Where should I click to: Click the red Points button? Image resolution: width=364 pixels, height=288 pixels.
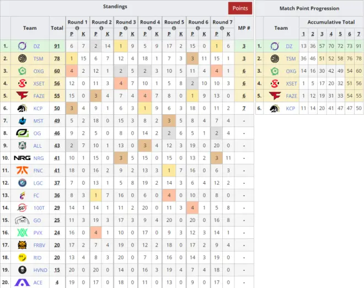click(x=240, y=8)
